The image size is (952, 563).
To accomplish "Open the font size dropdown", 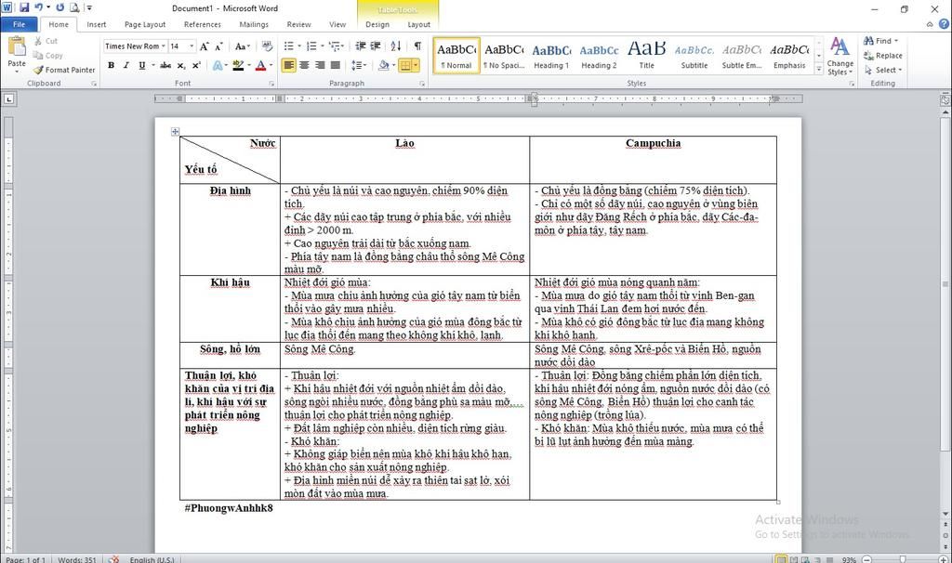I will pyautogui.click(x=192, y=46).
